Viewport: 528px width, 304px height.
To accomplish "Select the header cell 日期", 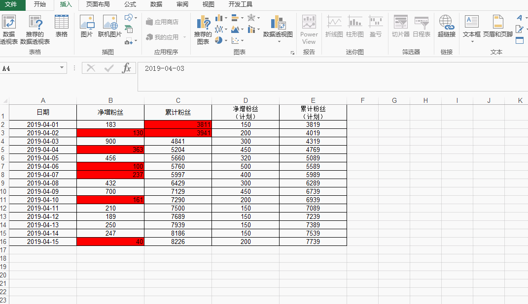I will pyautogui.click(x=43, y=113).
